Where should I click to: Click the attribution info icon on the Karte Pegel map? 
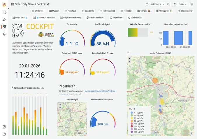tap(84, 133)
